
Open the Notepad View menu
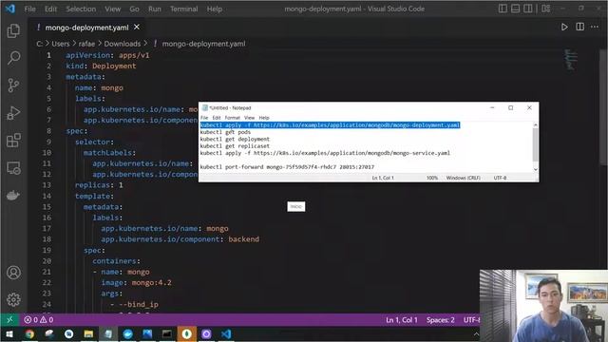point(249,118)
